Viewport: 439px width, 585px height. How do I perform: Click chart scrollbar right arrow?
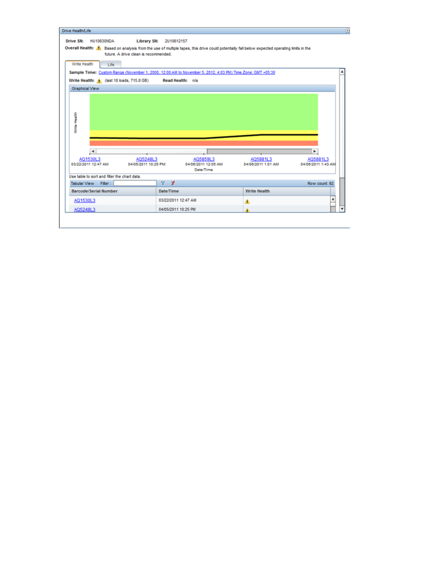[315, 151]
